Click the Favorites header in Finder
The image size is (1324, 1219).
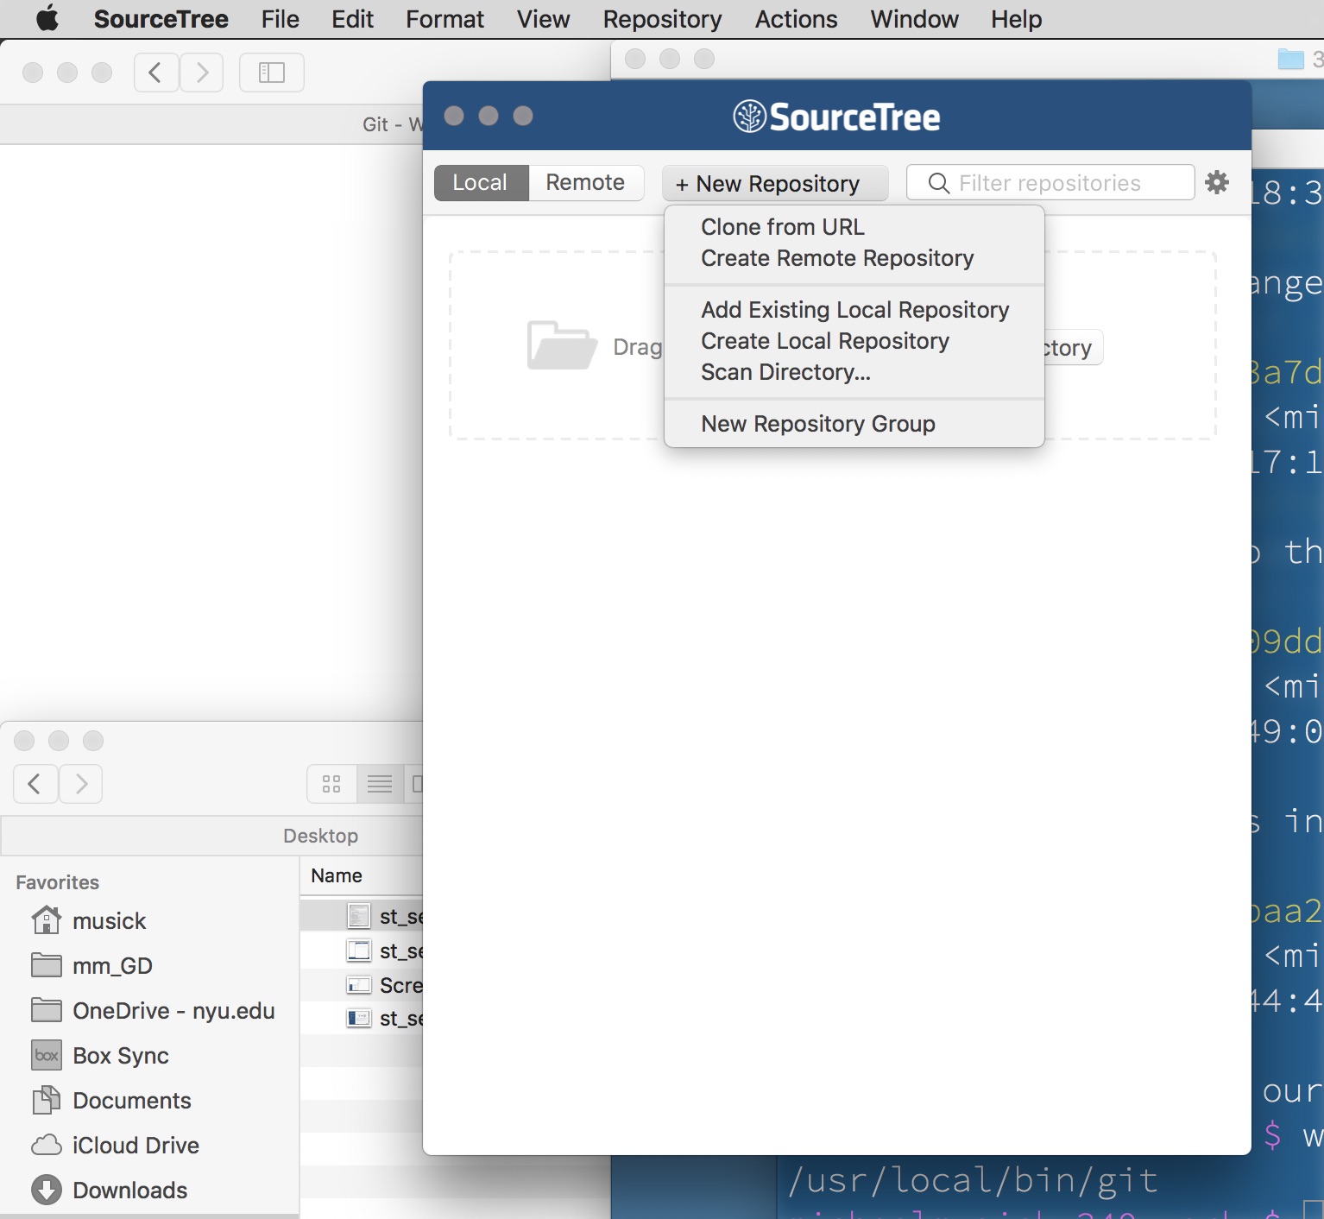[57, 881]
